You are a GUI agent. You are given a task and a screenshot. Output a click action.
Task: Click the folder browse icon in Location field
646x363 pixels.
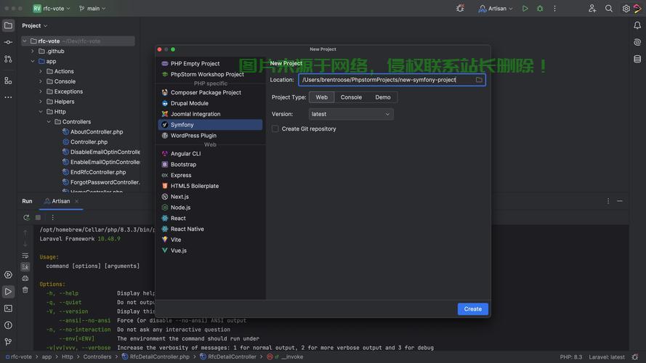click(479, 80)
